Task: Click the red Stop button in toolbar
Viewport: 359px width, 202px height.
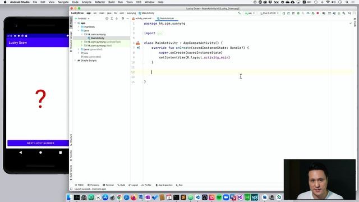Action: click(317, 13)
